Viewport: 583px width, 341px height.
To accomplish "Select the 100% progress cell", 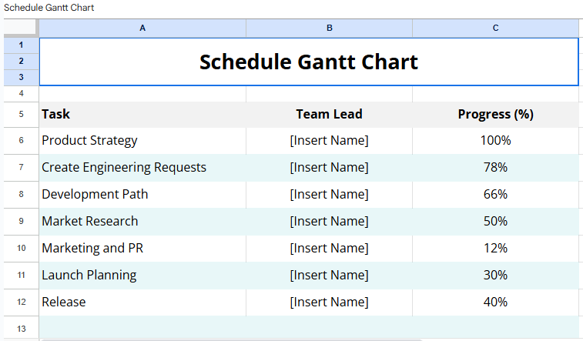I will click(495, 140).
